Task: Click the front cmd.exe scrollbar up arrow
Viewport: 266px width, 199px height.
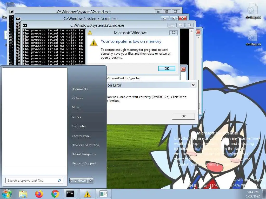Action: coord(191,31)
